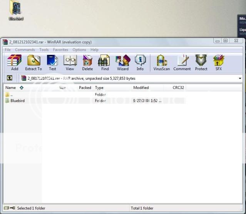Click the key icon in status bar
246x214 pixels.
[12, 208]
